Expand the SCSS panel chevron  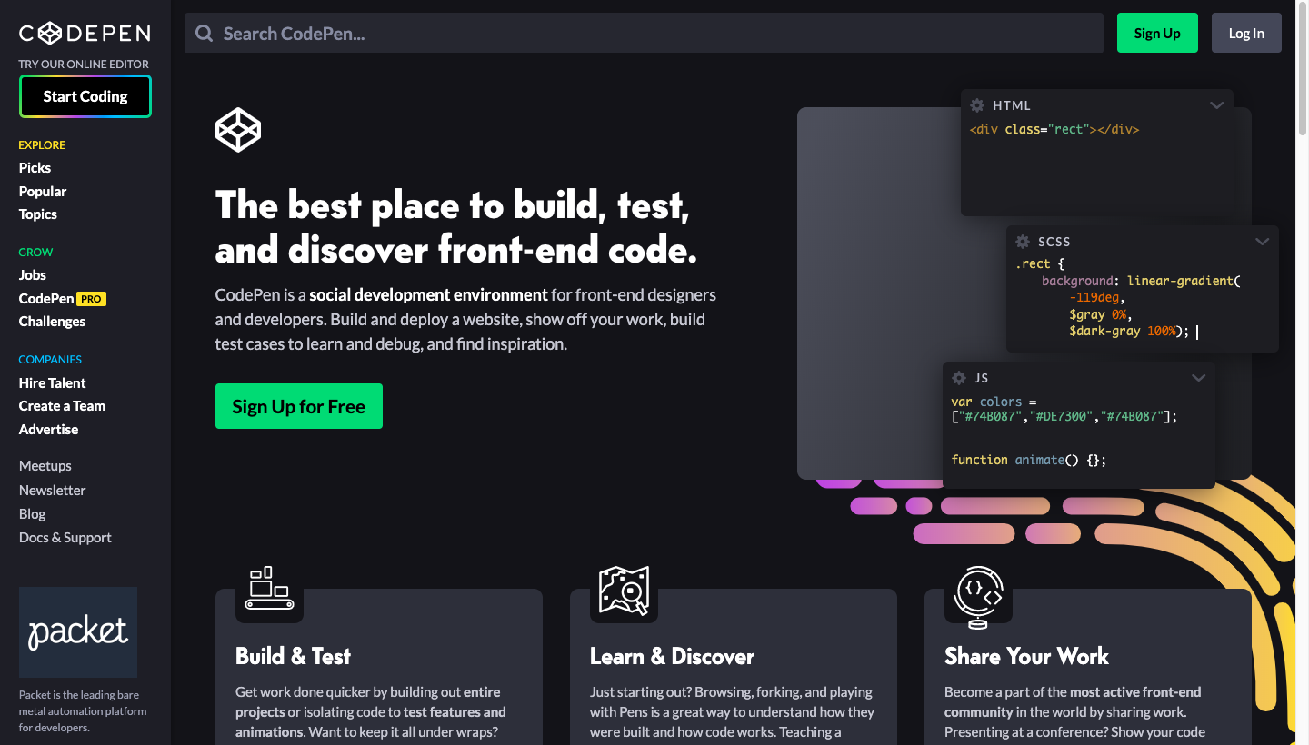tap(1263, 242)
